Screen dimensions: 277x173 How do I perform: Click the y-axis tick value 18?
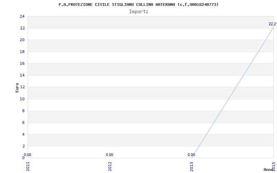pyautogui.click(x=22, y=52)
